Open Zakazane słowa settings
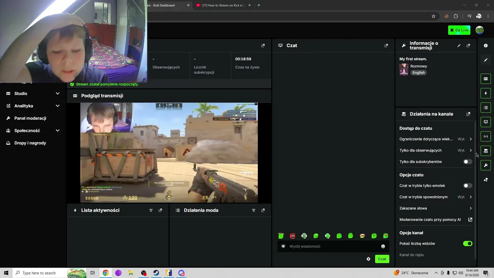This screenshot has width=494, height=278. (436, 208)
